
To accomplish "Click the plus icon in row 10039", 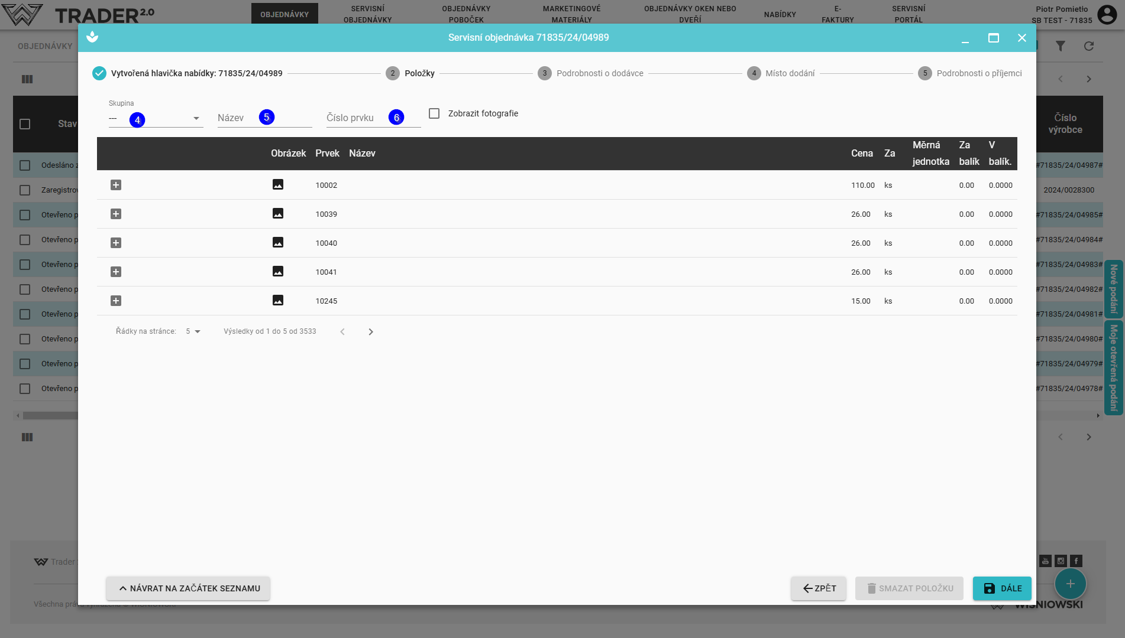I will click(x=116, y=214).
